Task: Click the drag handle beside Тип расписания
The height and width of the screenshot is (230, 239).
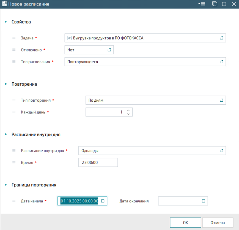Action: (x=14, y=62)
